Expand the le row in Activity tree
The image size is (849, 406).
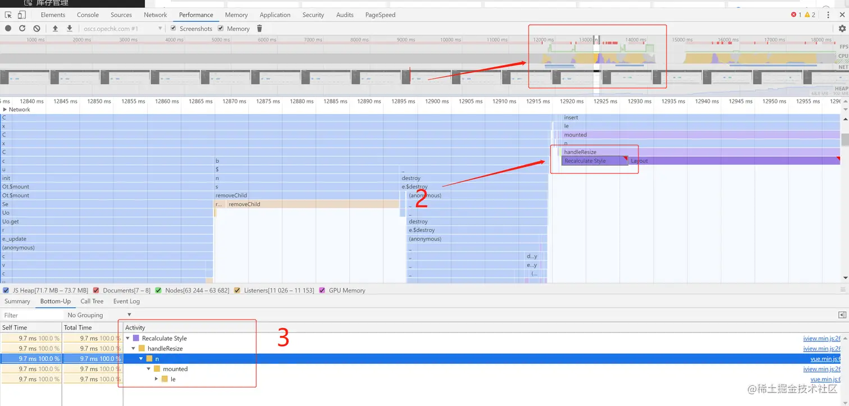pyautogui.click(x=157, y=379)
